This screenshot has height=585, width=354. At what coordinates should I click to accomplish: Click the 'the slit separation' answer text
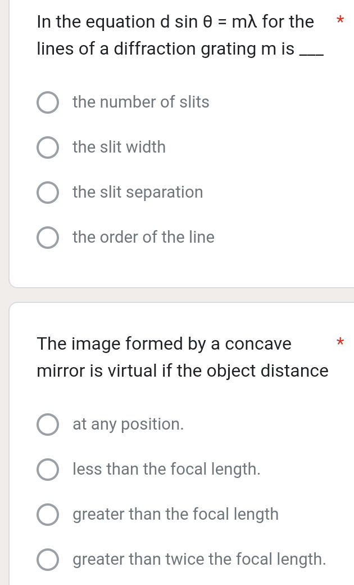[x=138, y=193]
